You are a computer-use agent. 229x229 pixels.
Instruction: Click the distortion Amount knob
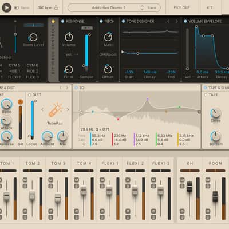point(47,136)
